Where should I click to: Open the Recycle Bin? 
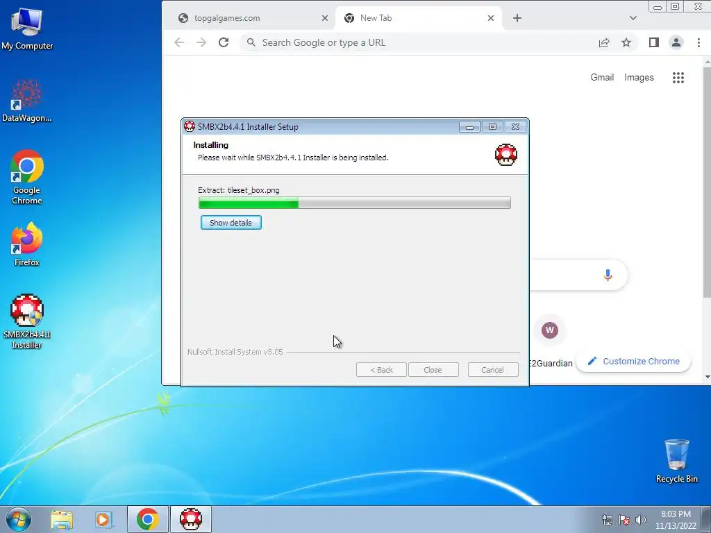point(676,461)
